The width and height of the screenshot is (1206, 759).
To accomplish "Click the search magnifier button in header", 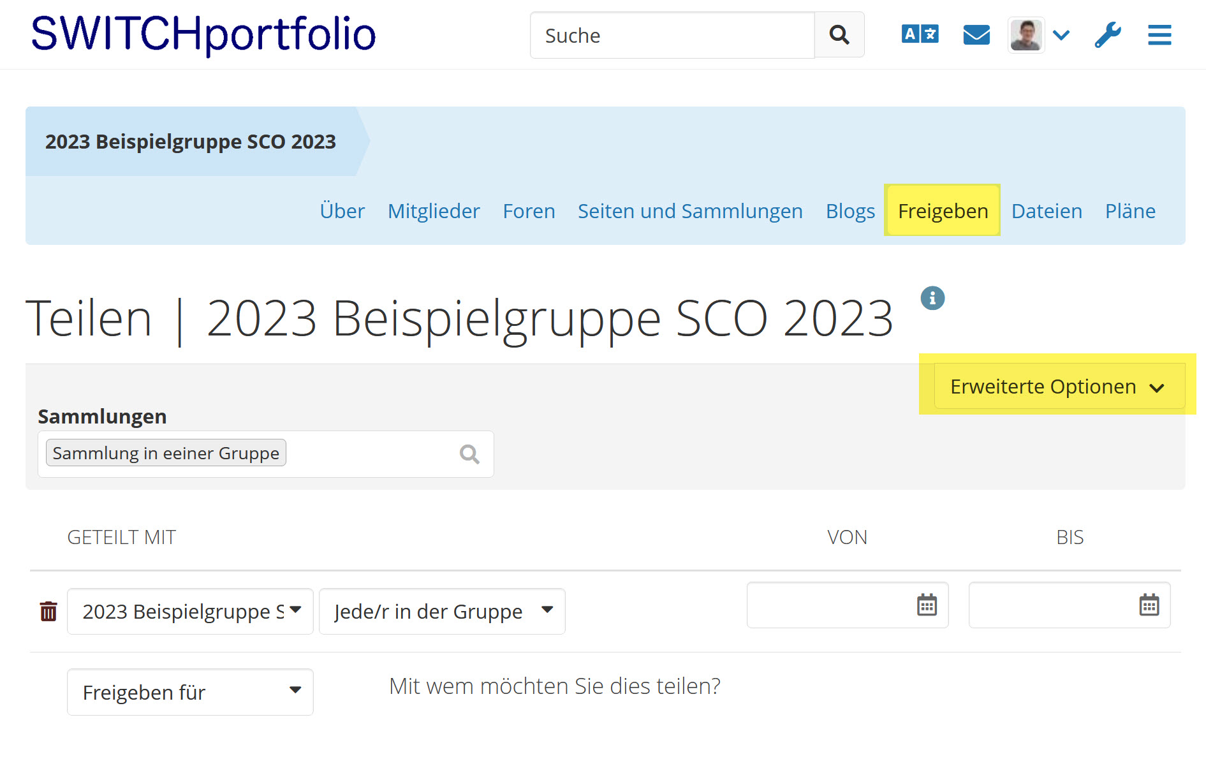I will point(839,35).
